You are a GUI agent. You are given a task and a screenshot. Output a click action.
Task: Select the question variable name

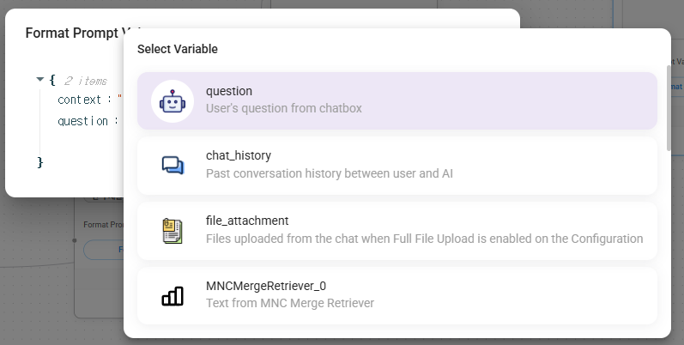[x=229, y=91]
